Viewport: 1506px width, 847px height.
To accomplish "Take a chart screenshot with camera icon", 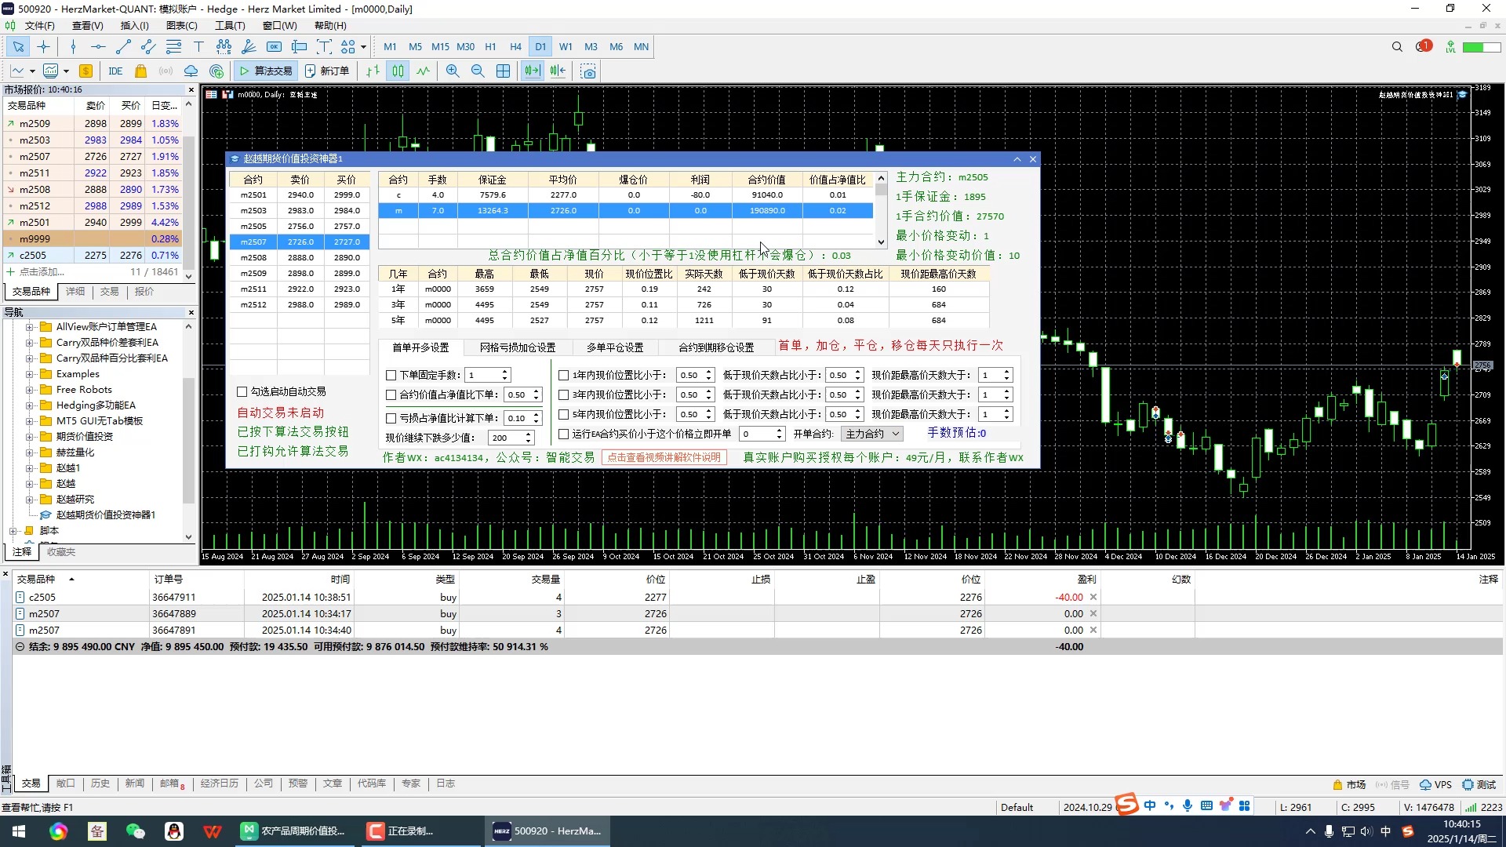I will tap(588, 71).
